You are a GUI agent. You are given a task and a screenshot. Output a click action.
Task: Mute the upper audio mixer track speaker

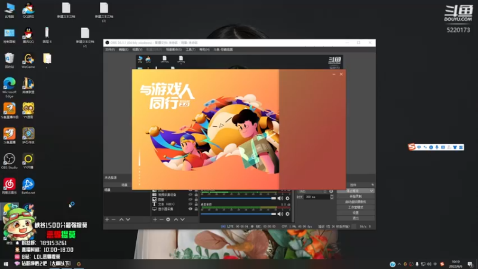[x=280, y=198]
